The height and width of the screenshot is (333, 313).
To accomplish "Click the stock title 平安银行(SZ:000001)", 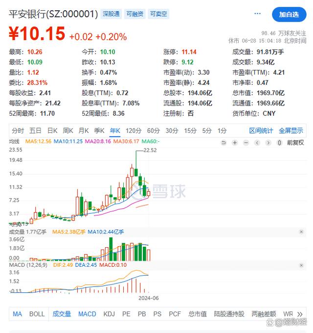I will (53, 14).
